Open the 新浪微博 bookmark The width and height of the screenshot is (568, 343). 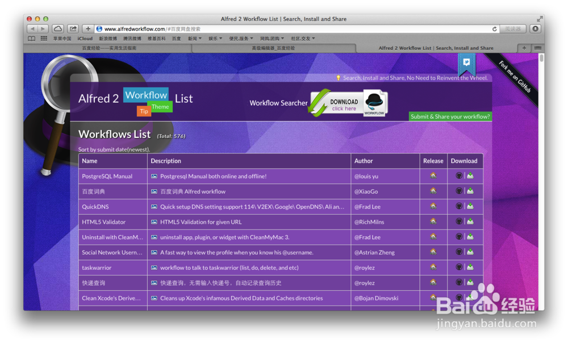click(108, 39)
